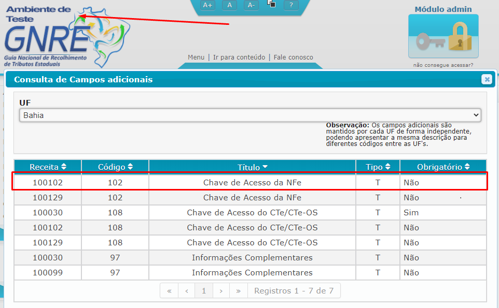This screenshot has height=308, width=499.
Task: Sort table by Obrigatório column
Action: pos(443,167)
